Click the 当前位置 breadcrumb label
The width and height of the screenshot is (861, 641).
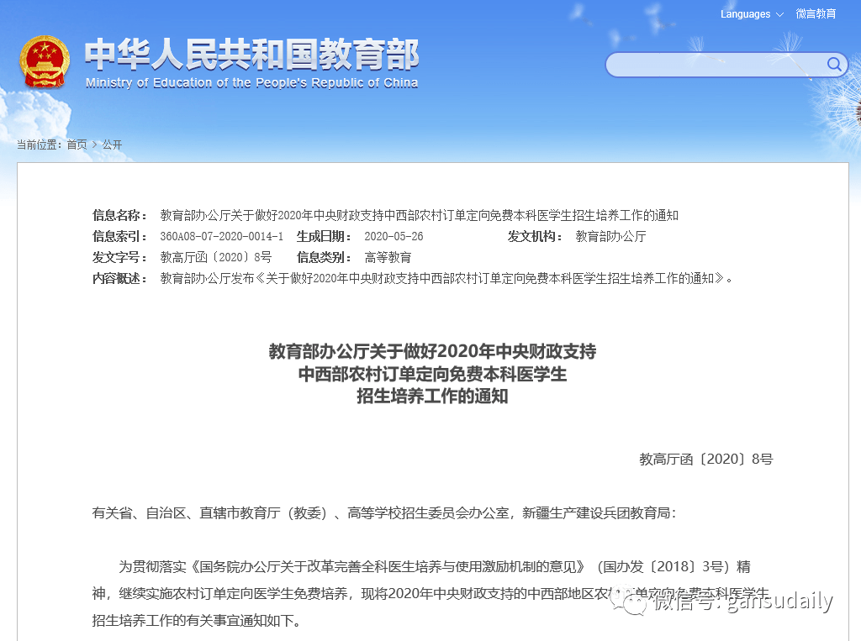[39, 144]
